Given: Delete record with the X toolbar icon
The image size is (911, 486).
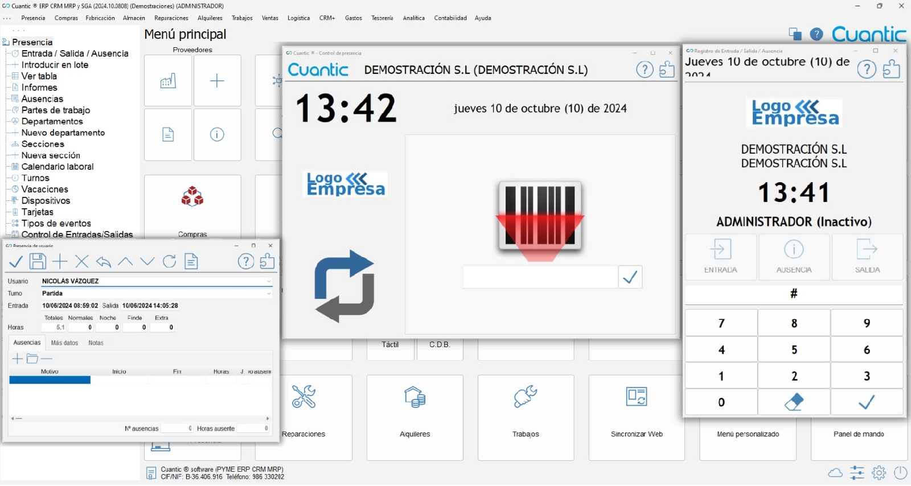Looking at the screenshot, I should click(82, 261).
